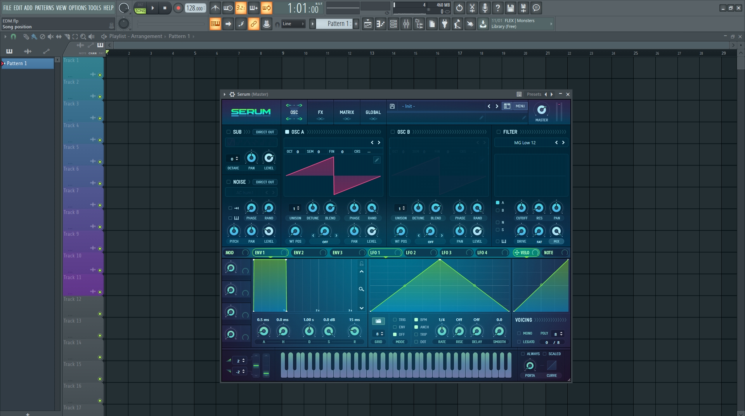745x416 pixels.
Task: Change the SUB octave stepper
Action: [233, 159]
